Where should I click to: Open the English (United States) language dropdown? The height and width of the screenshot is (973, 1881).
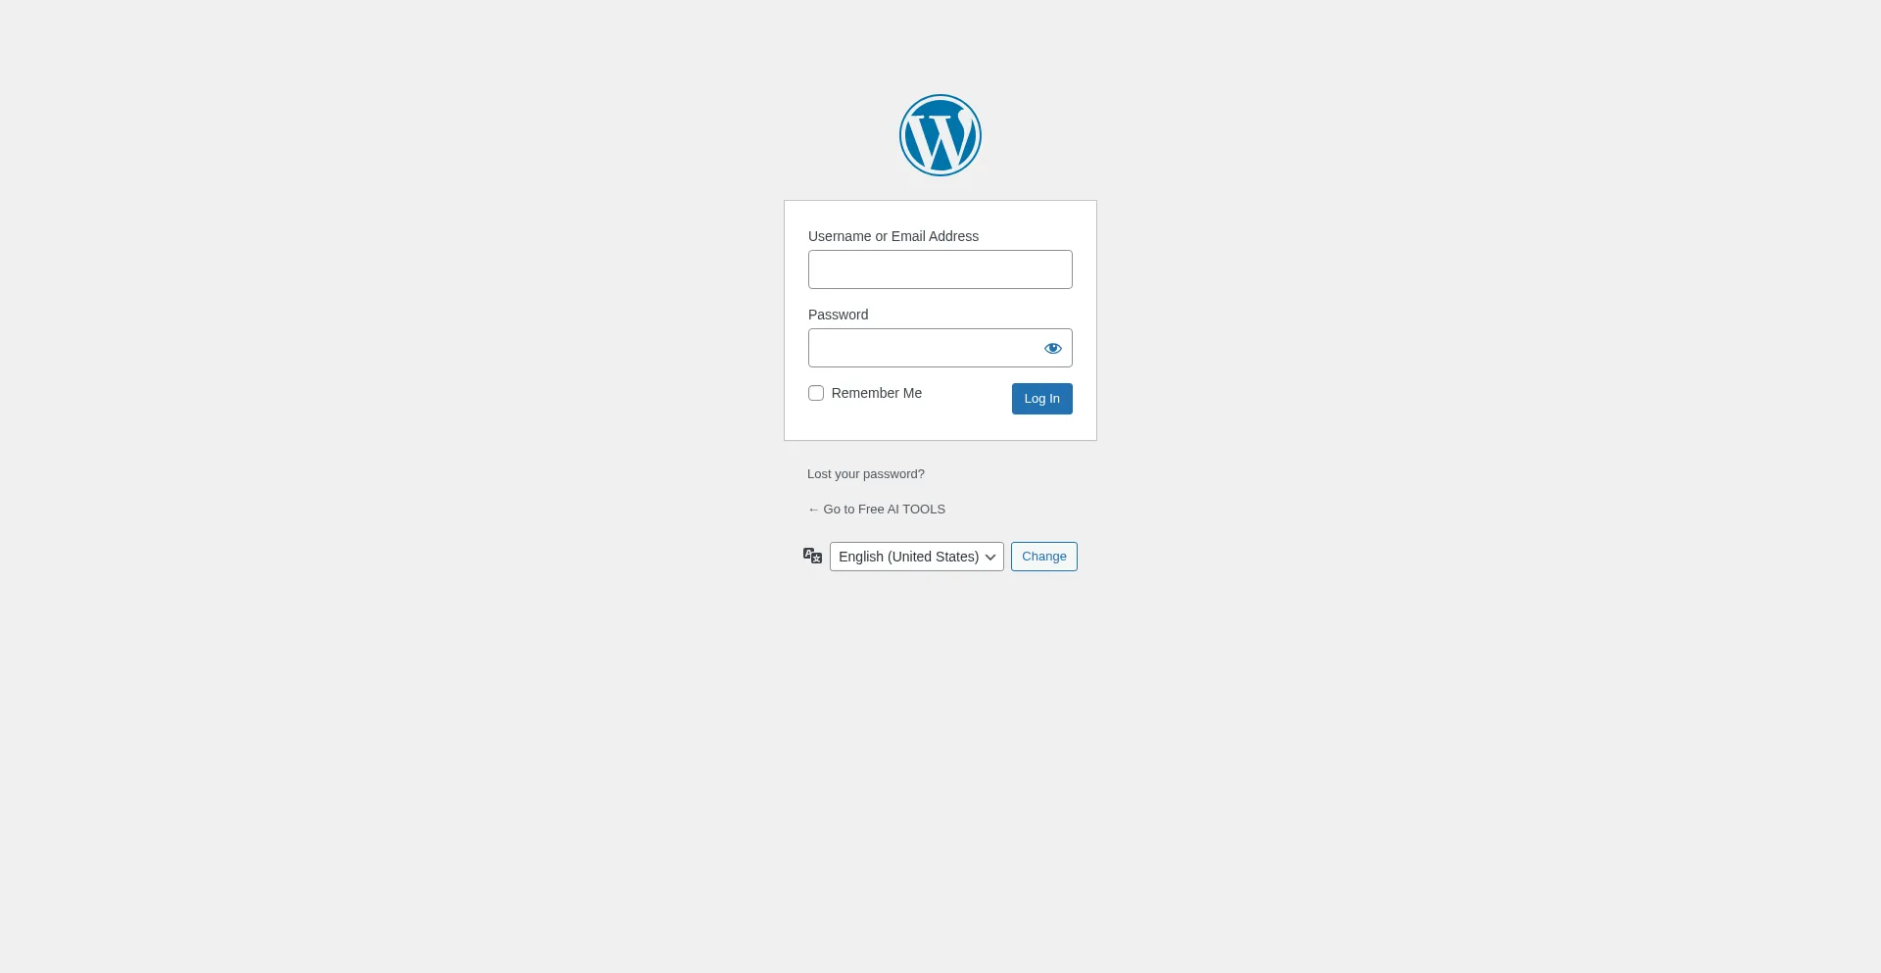pos(917,557)
